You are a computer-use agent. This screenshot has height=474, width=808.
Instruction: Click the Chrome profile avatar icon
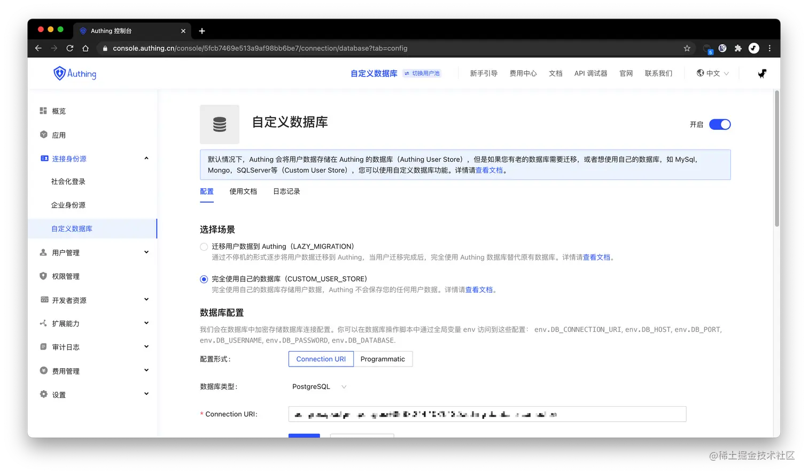tap(754, 48)
